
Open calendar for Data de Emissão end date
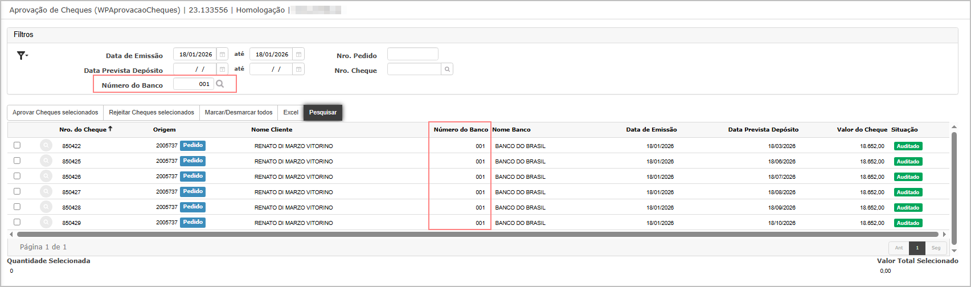click(x=299, y=55)
